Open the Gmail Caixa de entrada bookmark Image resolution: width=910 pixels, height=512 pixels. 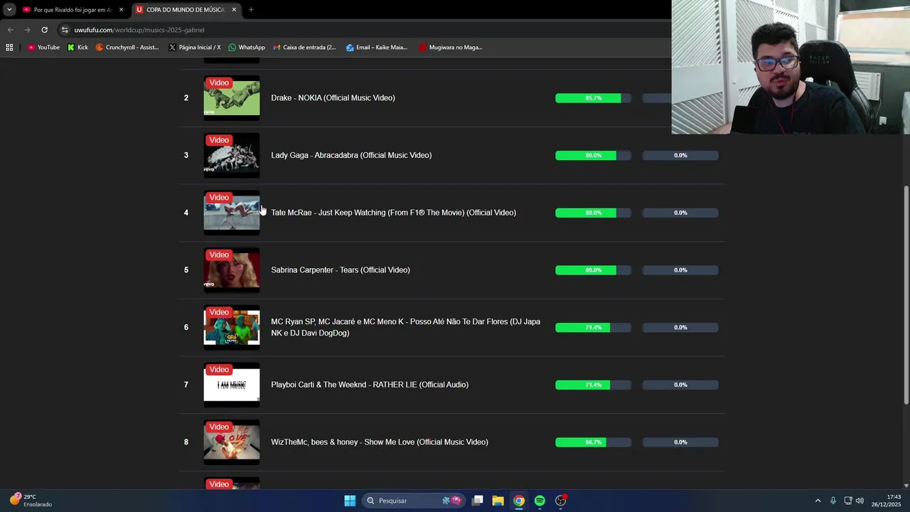tap(305, 48)
